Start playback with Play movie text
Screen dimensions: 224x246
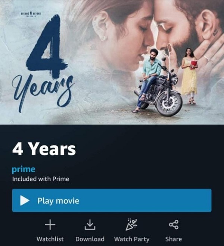58,201
